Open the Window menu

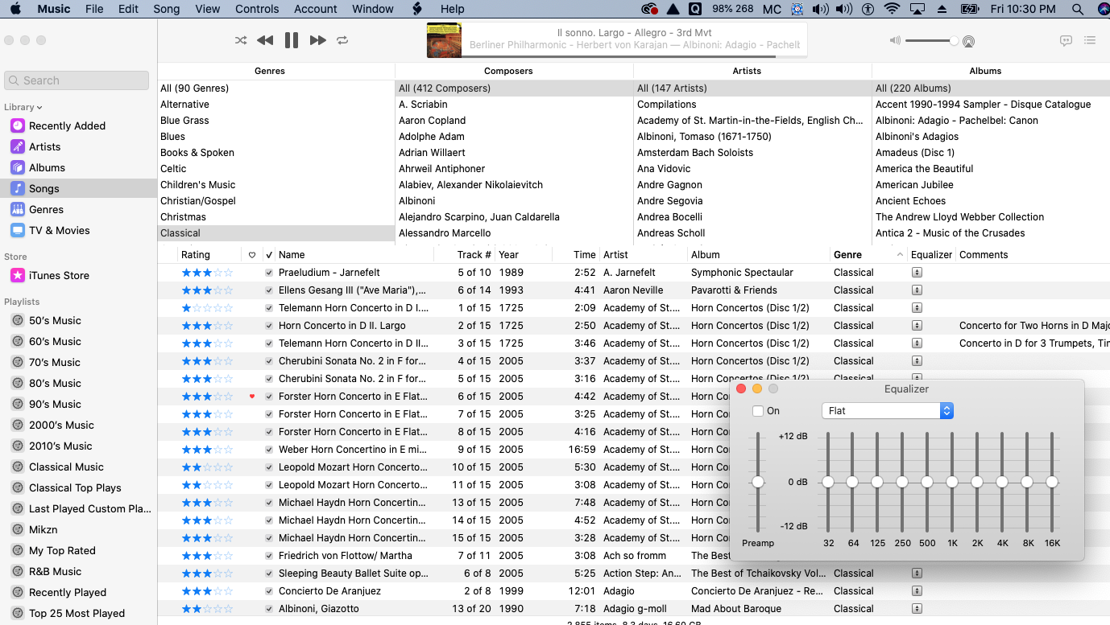[373, 9]
